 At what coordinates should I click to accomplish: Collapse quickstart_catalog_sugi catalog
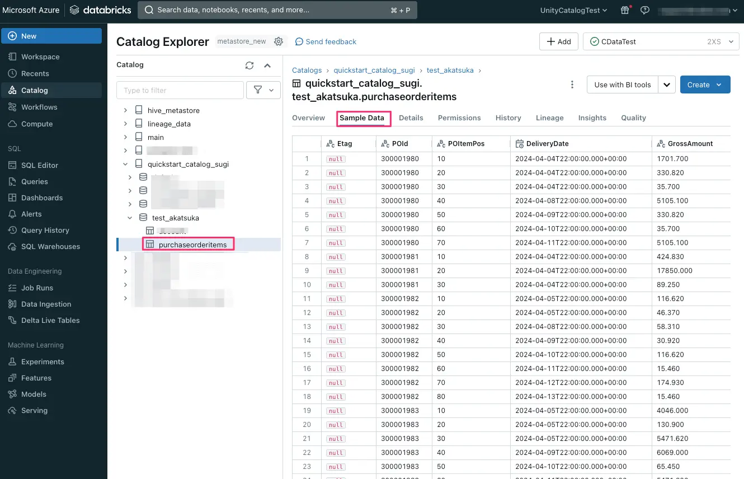[125, 164]
